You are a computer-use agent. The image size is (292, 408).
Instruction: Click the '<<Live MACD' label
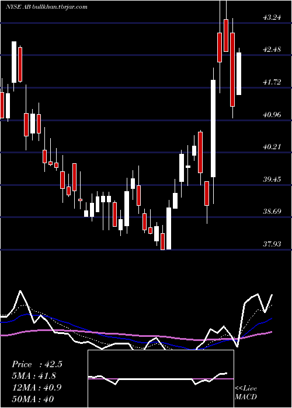246,392
